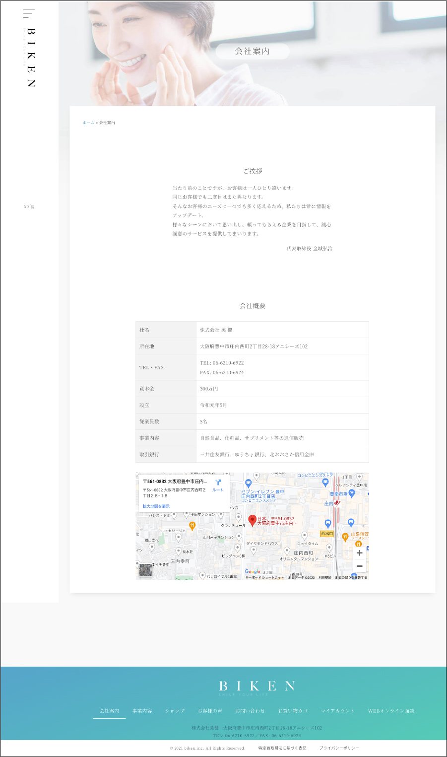Click the 西出口 label on map

click(x=327, y=534)
